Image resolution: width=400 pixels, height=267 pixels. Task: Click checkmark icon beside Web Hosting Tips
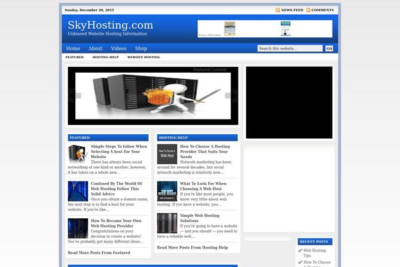click(x=300, y=250)
